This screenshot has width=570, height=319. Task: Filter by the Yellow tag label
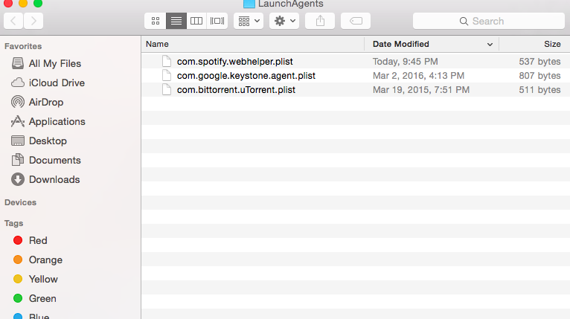point(43,279)
